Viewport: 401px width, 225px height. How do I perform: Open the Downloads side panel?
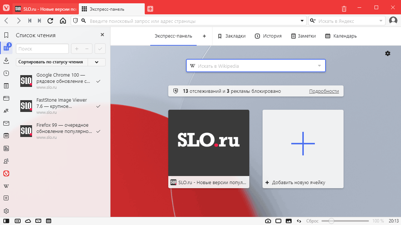pos(6,61)
